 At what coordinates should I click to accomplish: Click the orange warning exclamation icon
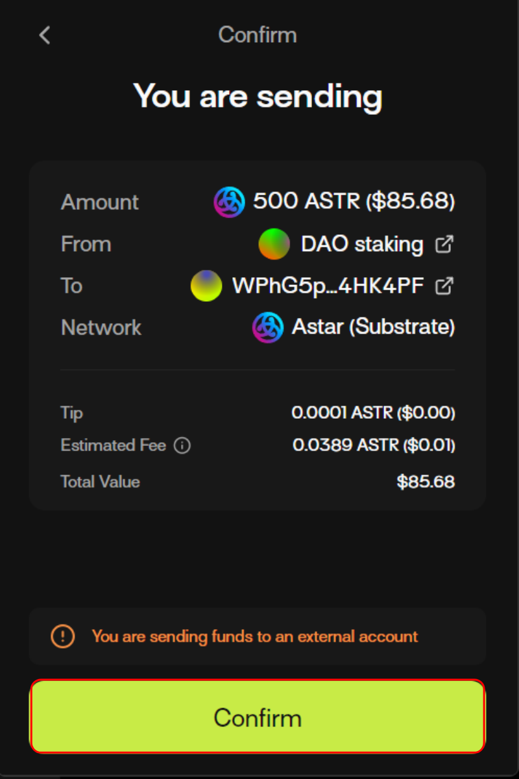coord(62,636)
